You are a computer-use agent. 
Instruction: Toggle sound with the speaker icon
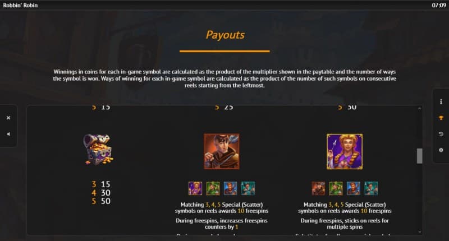[x=8, y=134]
